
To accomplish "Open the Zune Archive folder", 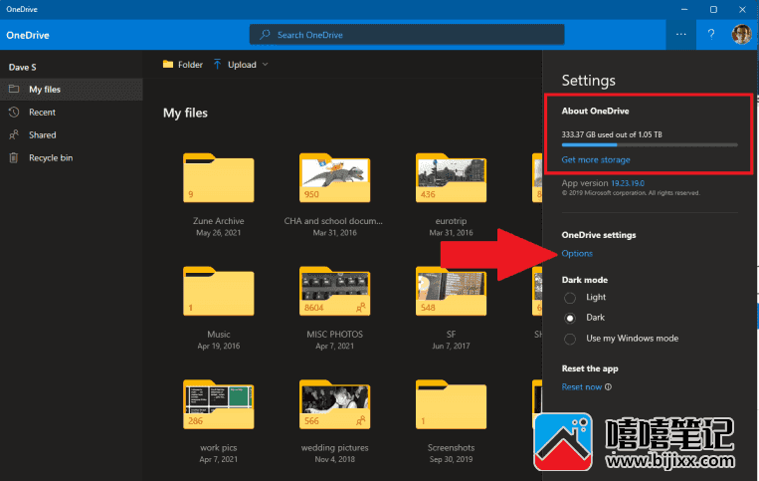I will pos(218,177).
